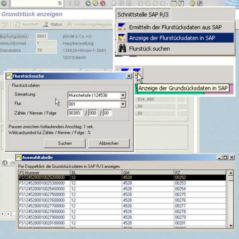
Task: Click the Grundstück field value 70
Action: click(x=46, y=50)
